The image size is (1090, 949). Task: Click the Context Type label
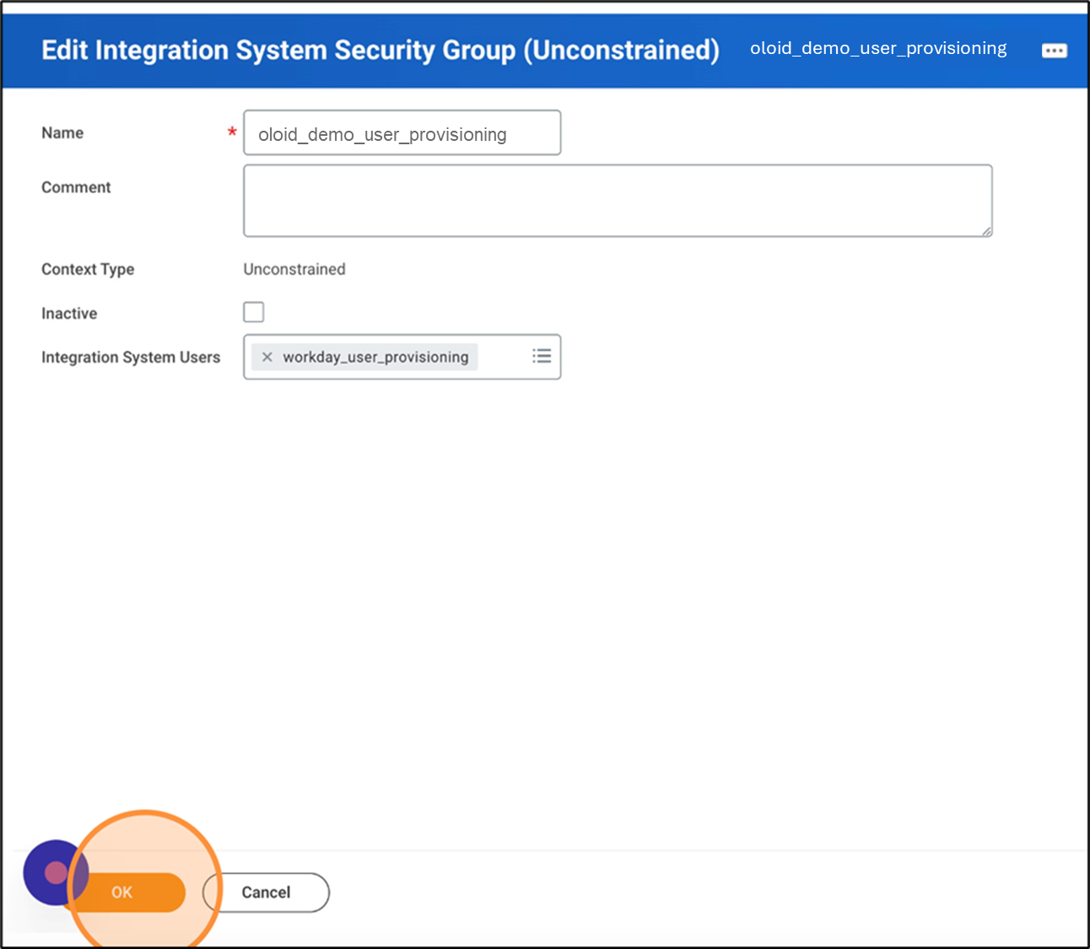pos(88,269)
